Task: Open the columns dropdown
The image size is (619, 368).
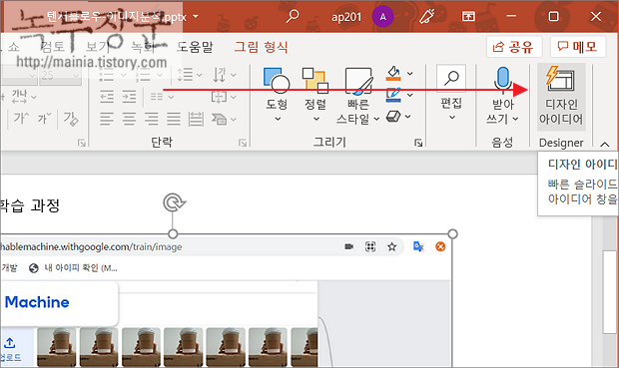Action: click(x=162, y=97)
